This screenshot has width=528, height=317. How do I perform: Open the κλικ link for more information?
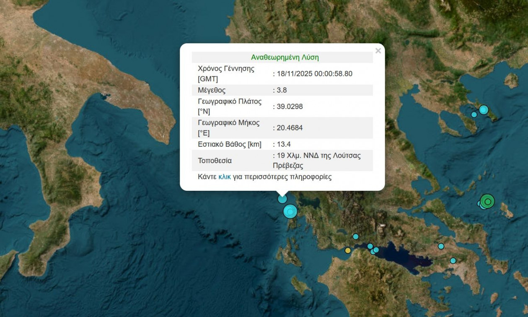click(225, 177)
